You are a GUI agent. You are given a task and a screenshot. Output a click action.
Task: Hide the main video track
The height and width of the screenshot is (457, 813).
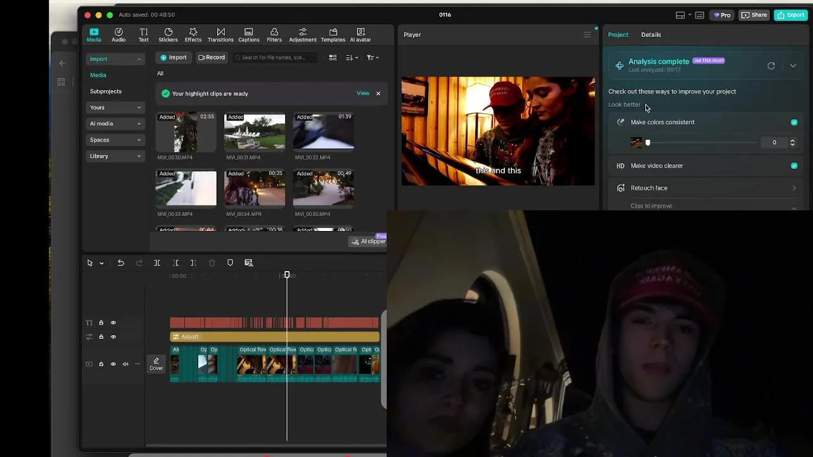click(113, 364)
